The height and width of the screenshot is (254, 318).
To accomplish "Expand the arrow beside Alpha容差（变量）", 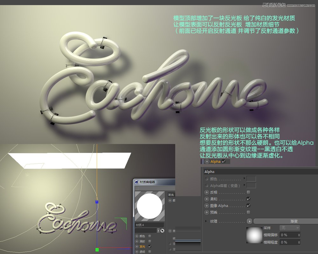I will coord(244,185).
